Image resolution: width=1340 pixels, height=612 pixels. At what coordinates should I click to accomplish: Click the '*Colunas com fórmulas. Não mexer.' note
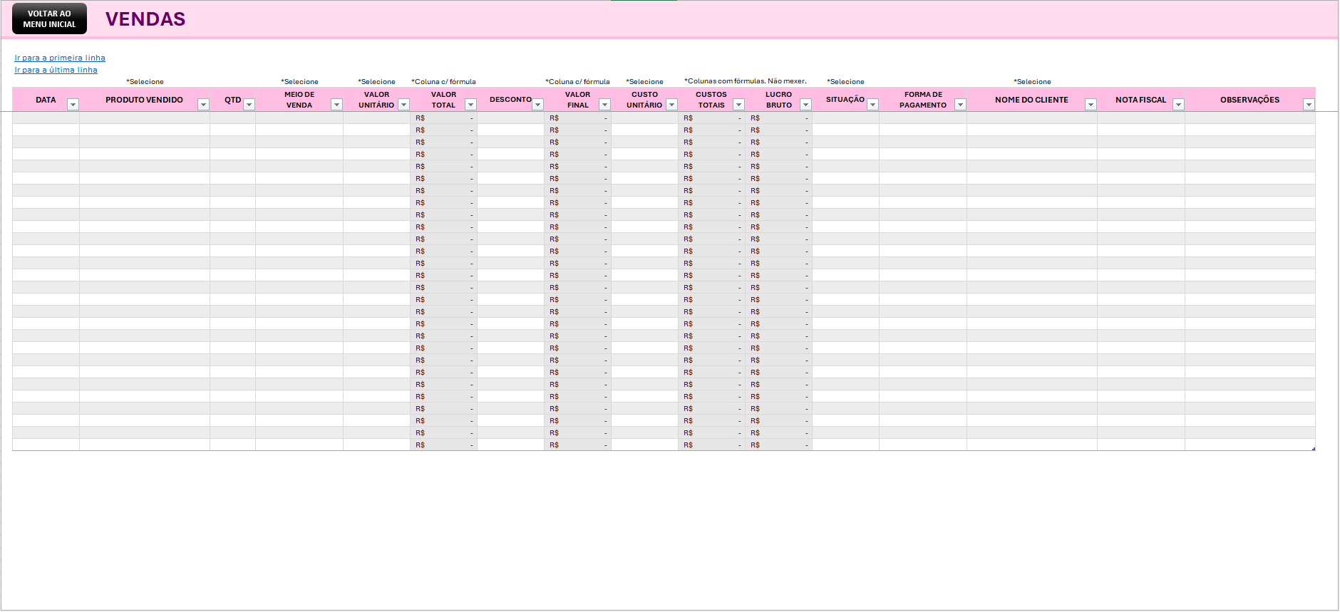coord(746,81)
